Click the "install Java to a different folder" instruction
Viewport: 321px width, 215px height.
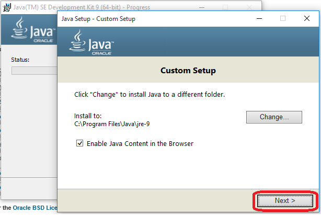150,95
